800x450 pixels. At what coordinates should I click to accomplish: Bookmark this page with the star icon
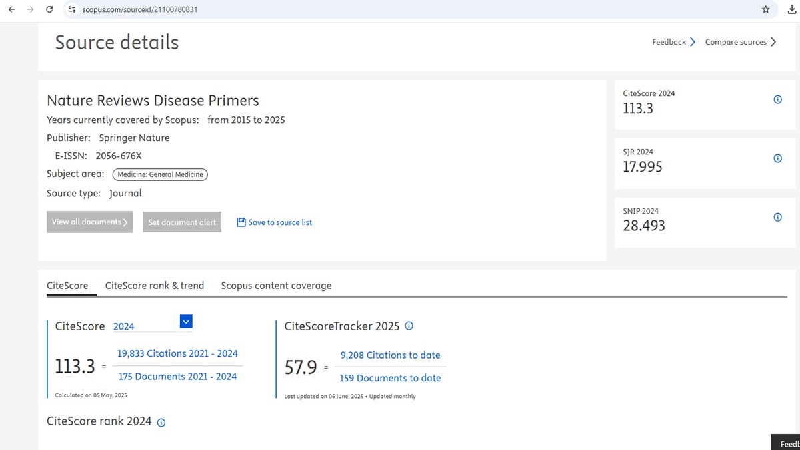pyautogui.click(x=766, y=10)
